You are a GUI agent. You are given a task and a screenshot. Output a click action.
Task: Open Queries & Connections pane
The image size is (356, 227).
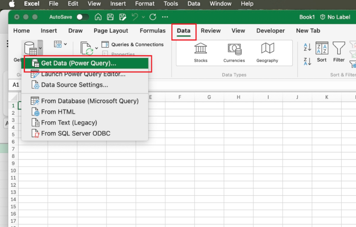click(x=132, y=44)
